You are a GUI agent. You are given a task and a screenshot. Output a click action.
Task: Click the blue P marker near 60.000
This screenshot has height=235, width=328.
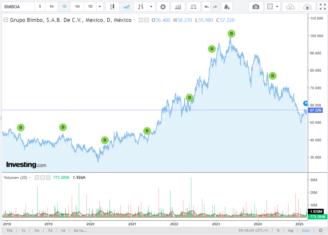(x=305, y=103)
